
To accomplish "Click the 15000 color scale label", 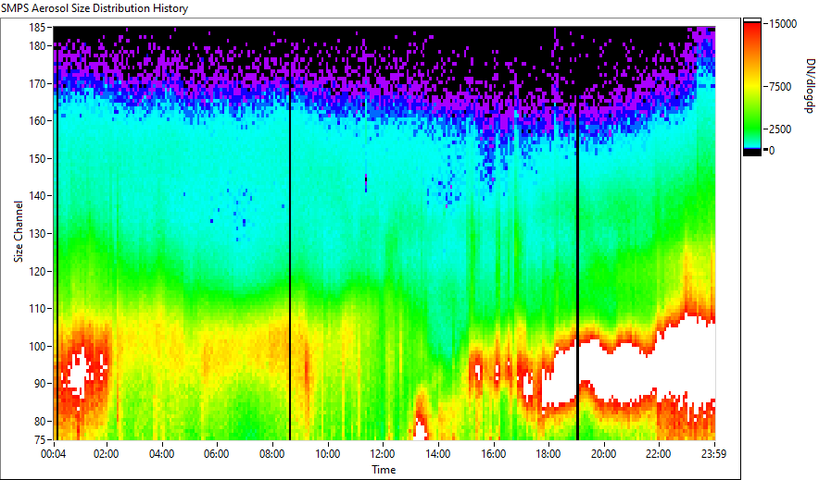I will [x=783, y=24].
